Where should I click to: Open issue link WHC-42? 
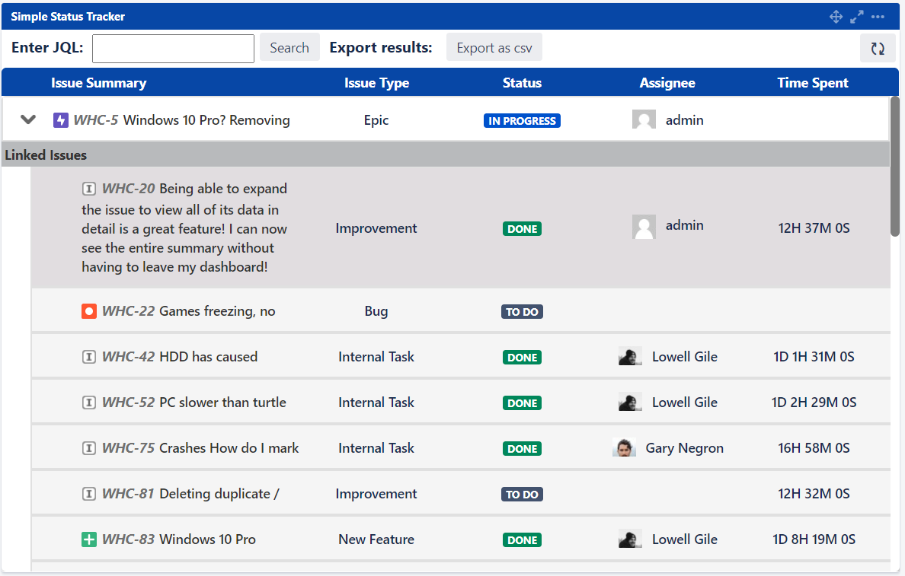[129, 357]
